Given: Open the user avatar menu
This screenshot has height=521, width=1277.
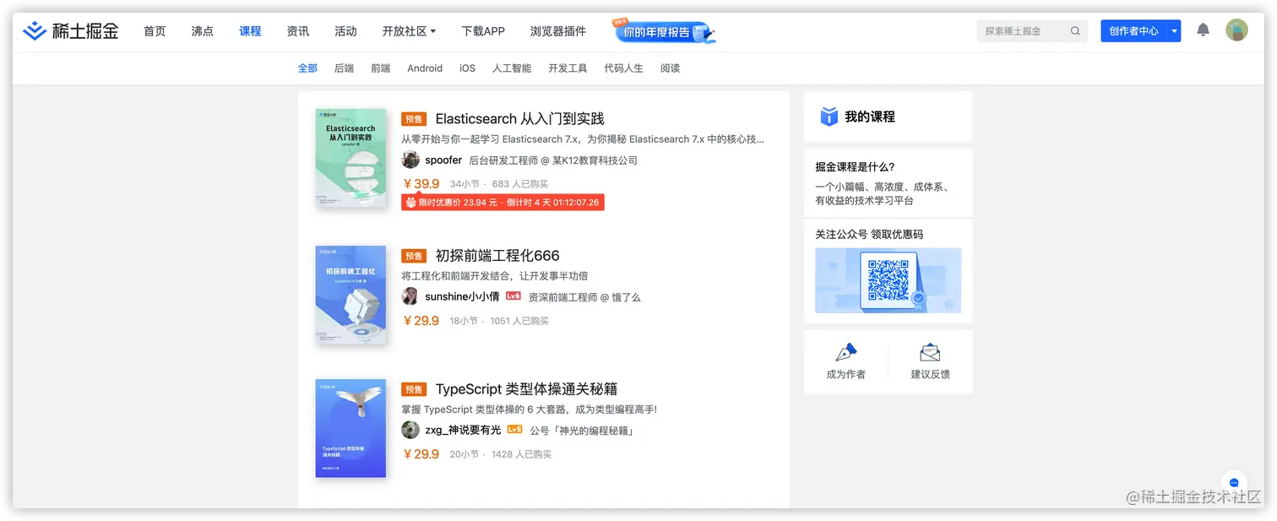Looking at the screenshot, I should 1236,30.
